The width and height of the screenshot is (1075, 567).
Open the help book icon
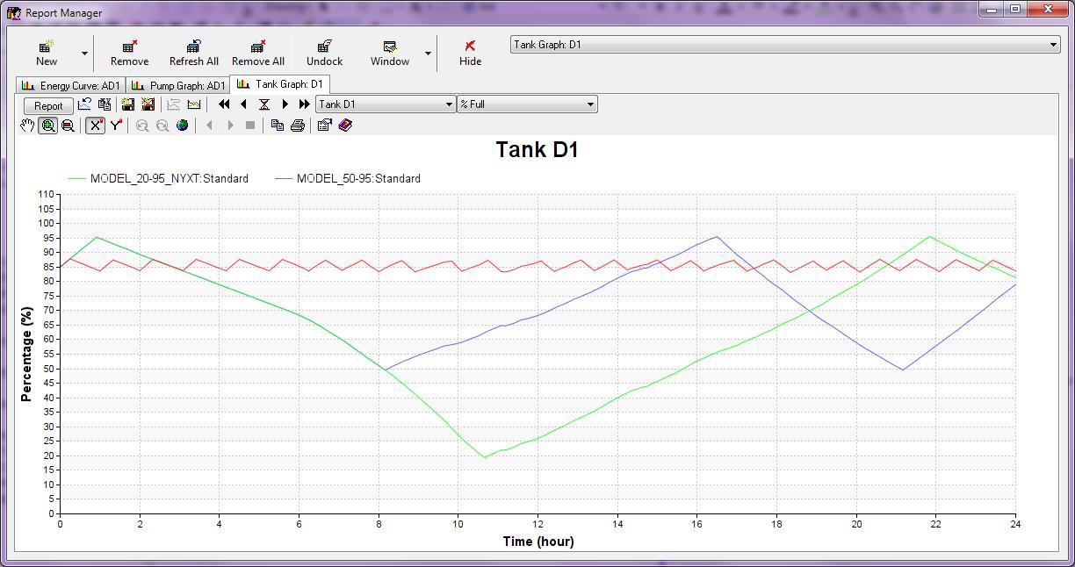[345, 126]
